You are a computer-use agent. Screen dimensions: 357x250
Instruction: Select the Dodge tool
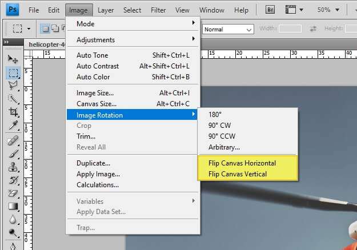click(13, 233)
